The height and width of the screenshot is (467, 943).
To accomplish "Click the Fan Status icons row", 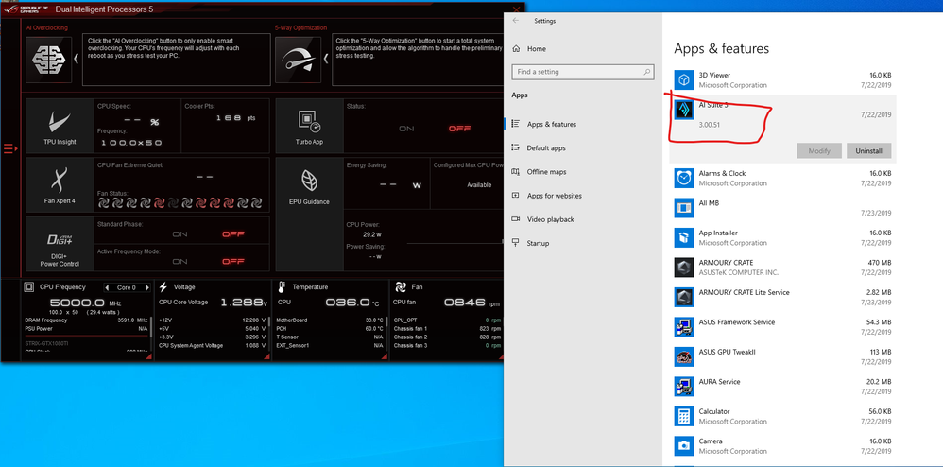I will pyautogui.click(x=180, y=203).
